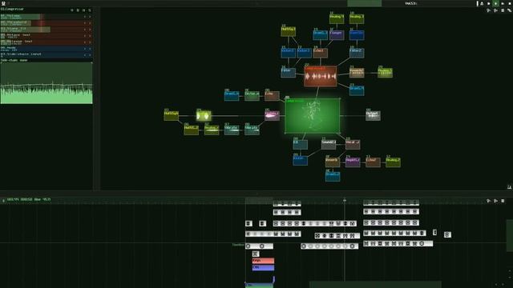The image size is (513, 288).
Task: Select the brown Echo1 module above red Sampler
Action: point(321,53)
